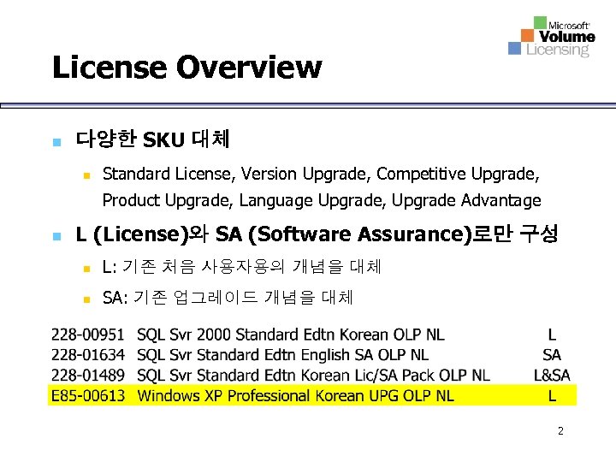Click the bullet line 'L: 기존 처음 사용자용의 개념을 대체'
Image resolution: width=616 pixels, height=462 pixels.
pyautogui.click(x=241, y=267)
